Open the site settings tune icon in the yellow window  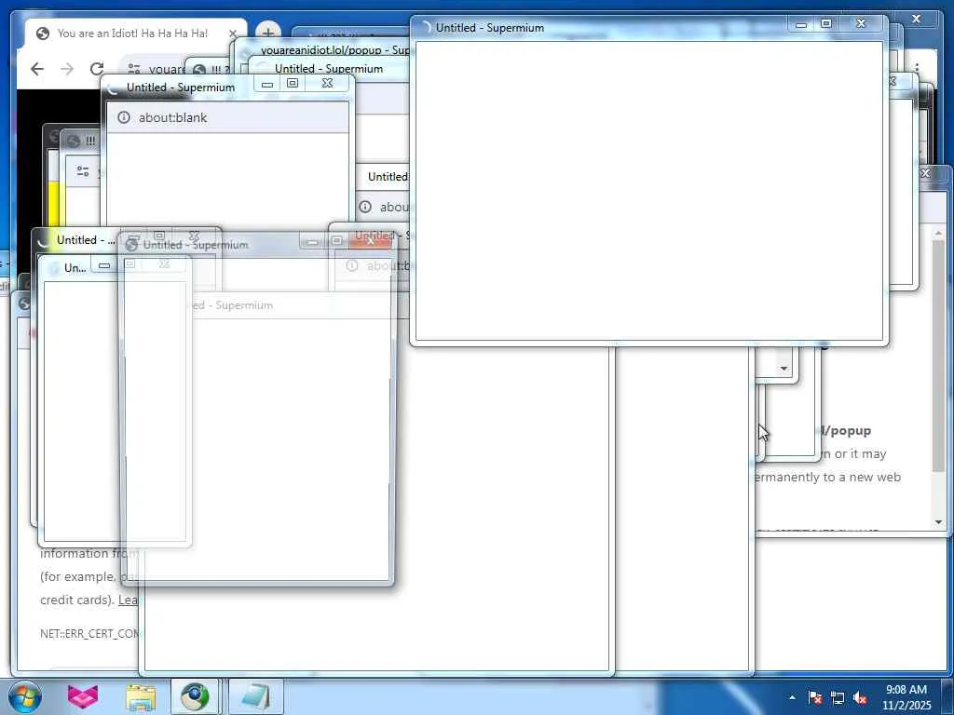coord(83,171)
